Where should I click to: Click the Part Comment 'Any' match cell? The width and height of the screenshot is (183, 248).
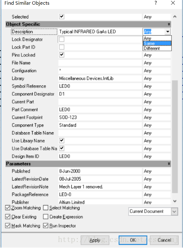[x=157, y=109]
